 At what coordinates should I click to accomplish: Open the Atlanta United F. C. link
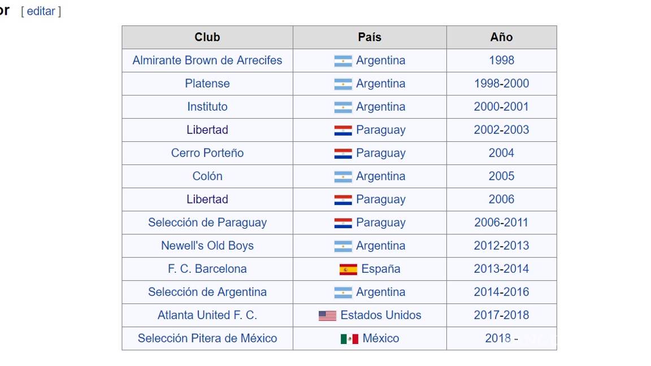click(207, 315)
